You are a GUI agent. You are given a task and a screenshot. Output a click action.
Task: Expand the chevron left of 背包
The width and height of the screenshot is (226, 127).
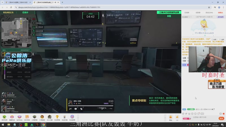pos(165,118)
